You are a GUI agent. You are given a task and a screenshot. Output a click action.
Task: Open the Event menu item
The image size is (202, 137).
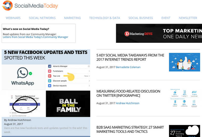[x=166, y=18]
